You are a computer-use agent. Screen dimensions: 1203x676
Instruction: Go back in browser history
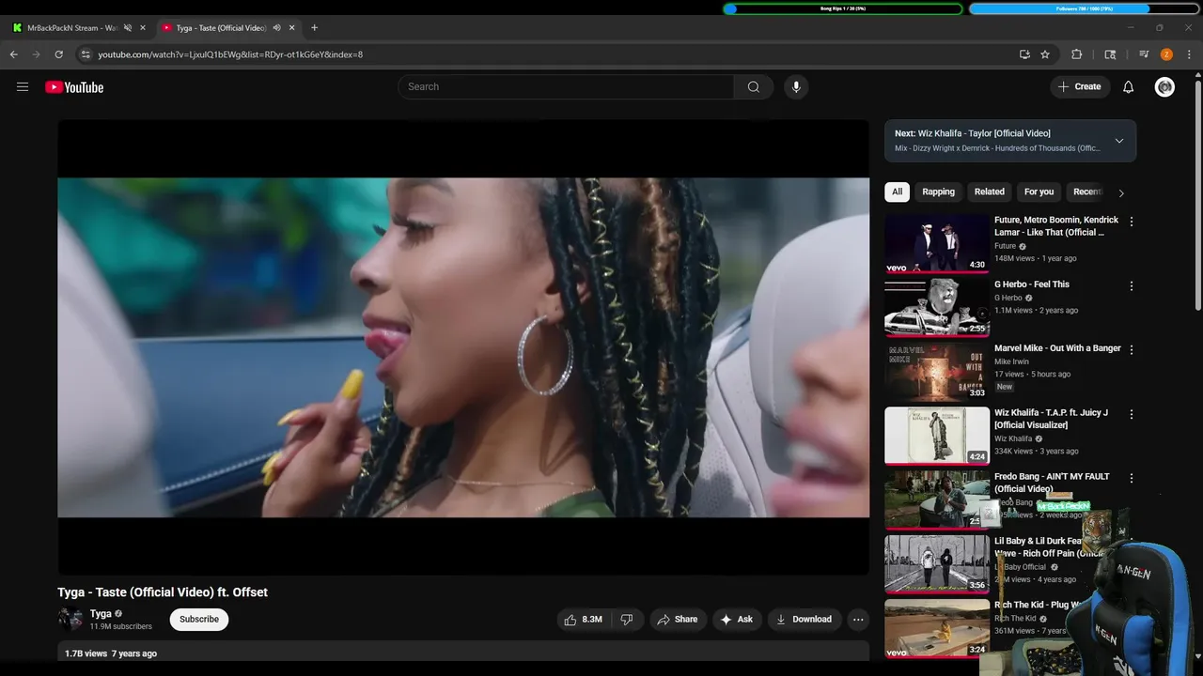tap(14, 54)
